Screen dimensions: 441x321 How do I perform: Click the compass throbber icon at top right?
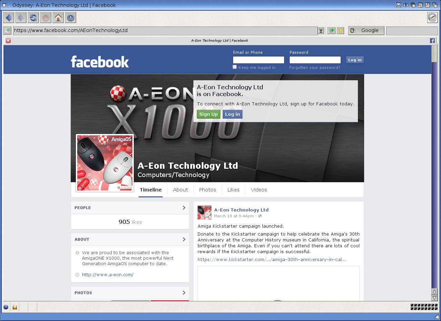432,18
